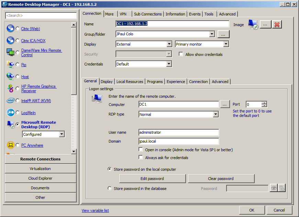The height and width of the screenshot is (217, 299).
Task: Click the Intel AMT (KVM) icon
Action: (10, 100)
